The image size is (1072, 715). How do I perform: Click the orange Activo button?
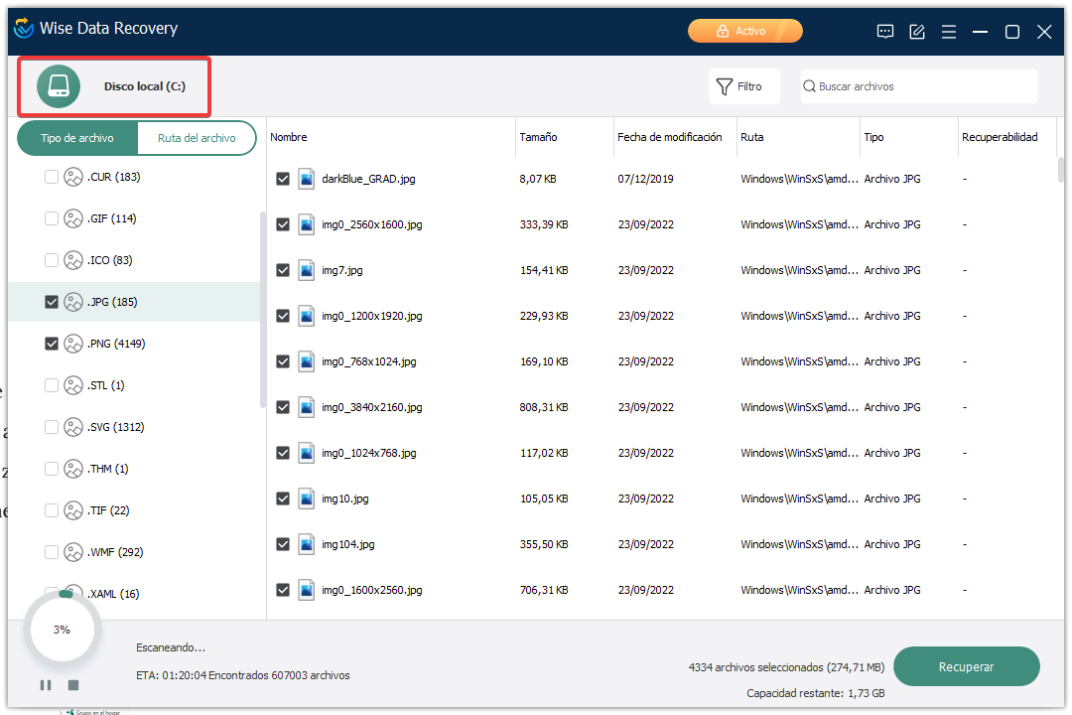pyautogui.click(x=744, y=32)
